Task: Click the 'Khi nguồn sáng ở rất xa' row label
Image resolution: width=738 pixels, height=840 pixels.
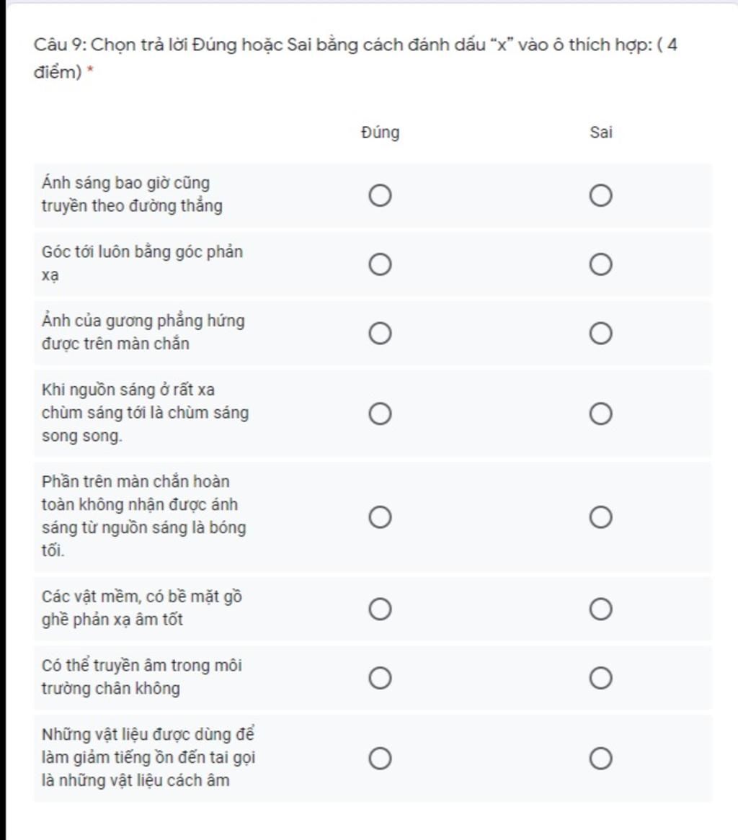Action: [146, 413]
